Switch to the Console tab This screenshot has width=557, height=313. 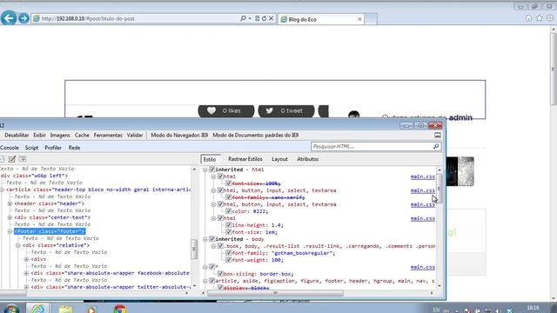click(x=10, y=148)
